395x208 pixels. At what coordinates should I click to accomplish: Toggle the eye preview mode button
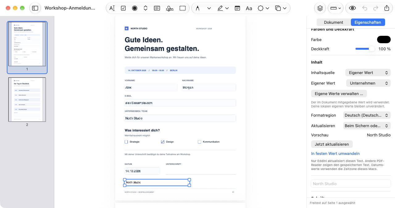[x=352, y=8]
